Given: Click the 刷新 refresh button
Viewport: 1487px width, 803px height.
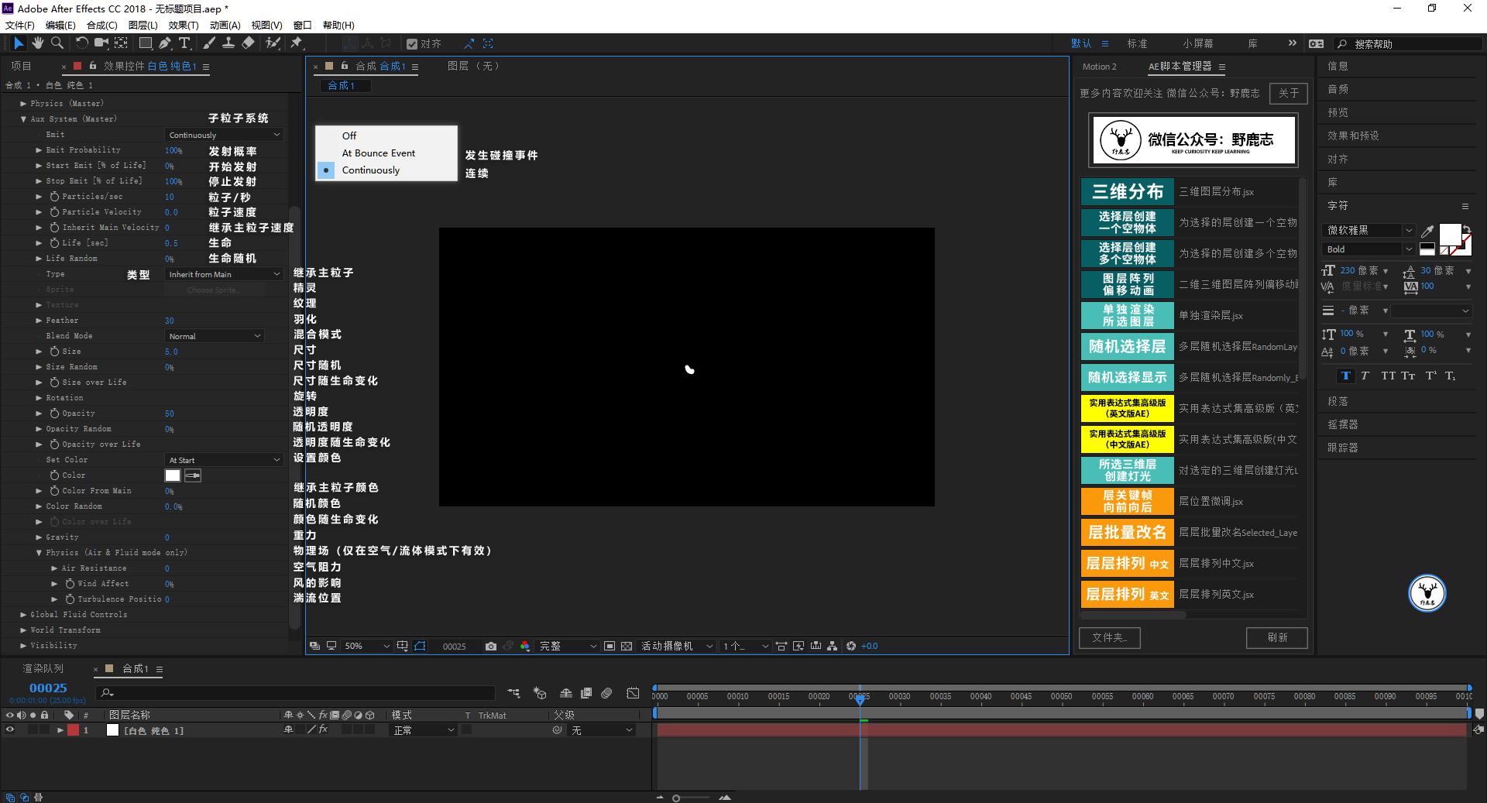Looking at the screenshot, I should tap(1276, 637).
